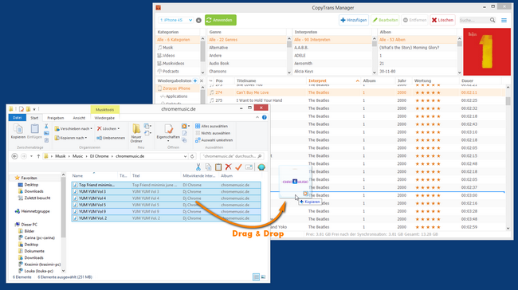Click the scissors cut icon in Explorer toolbar
The width and height of the screenshot is (518, 290).
(x=198, y=167)
